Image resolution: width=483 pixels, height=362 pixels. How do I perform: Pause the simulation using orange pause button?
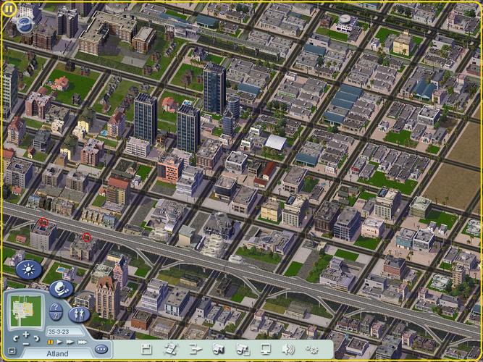(x=50, y=342)
